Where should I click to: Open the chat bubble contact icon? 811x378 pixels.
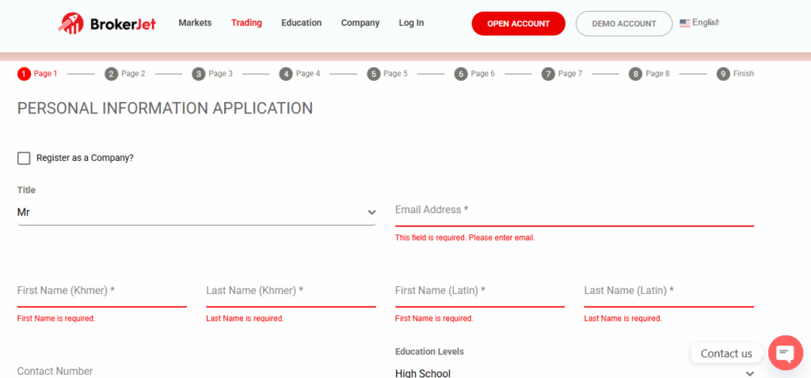pyautogui.click(x=785, y=353)
